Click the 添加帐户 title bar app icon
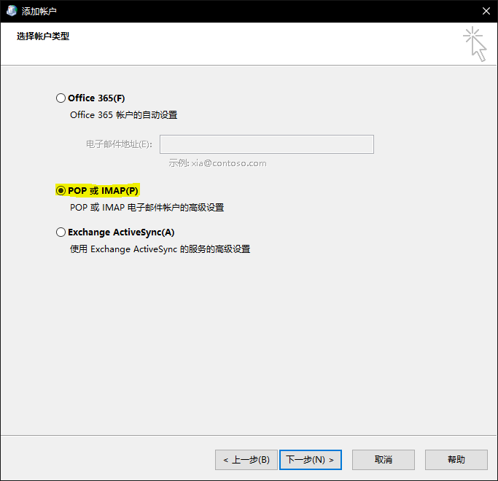Image resolution: width=498 pixels, height=481 pixels. click(x=12, y=11)
